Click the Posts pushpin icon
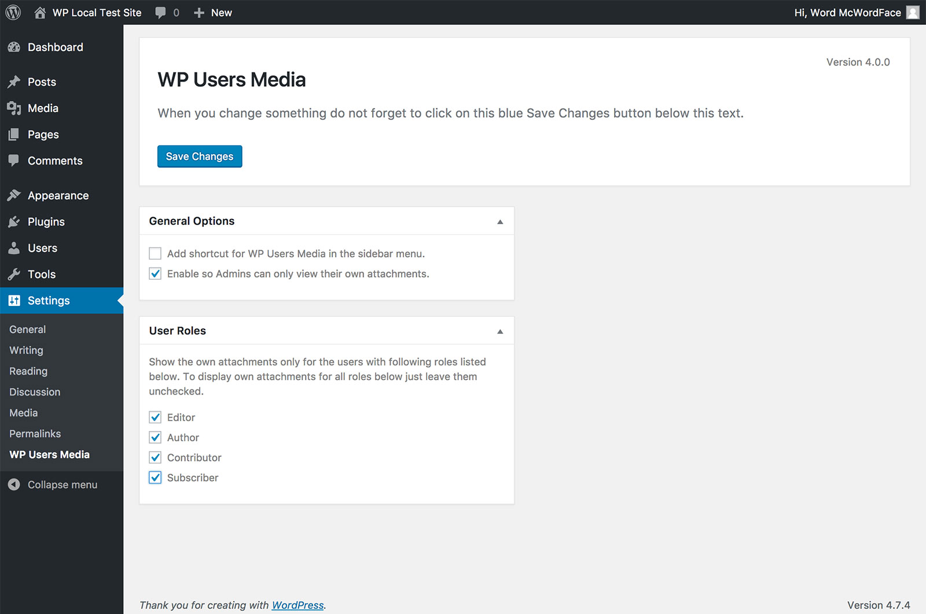Viewport: 926px width, 614px height. click(x=14, y=82)
